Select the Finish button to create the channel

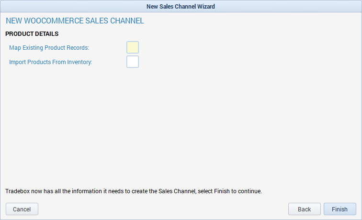[x=339, y=209]
